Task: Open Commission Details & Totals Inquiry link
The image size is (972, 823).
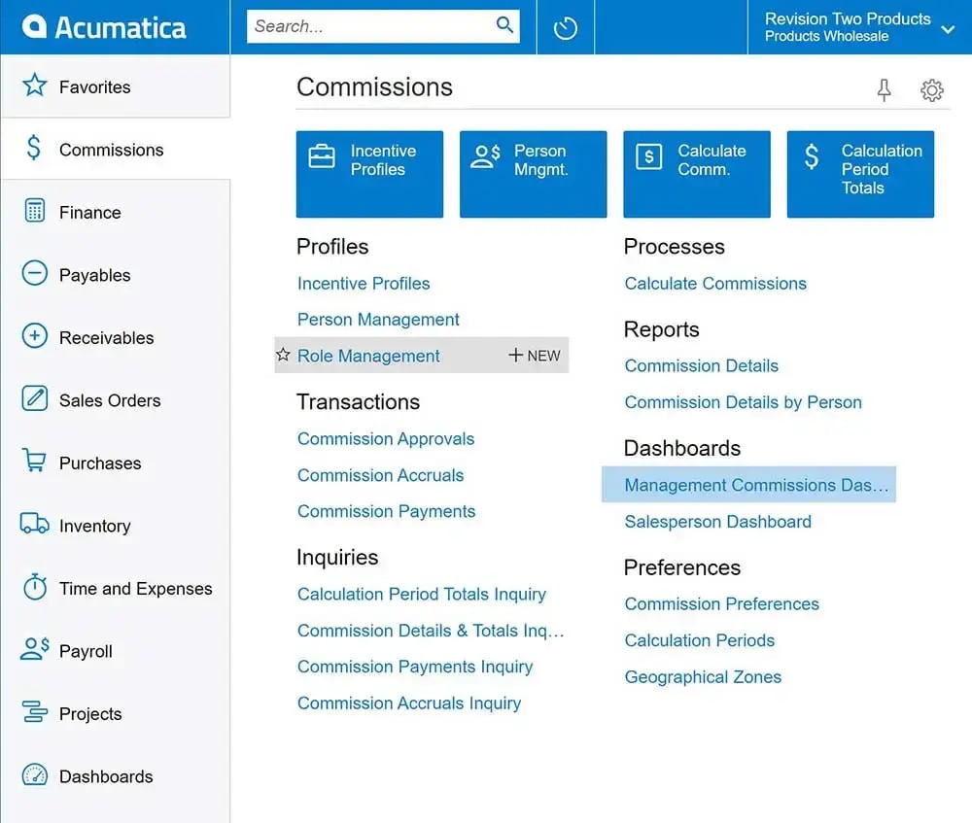Action: (x=431, y=631)
